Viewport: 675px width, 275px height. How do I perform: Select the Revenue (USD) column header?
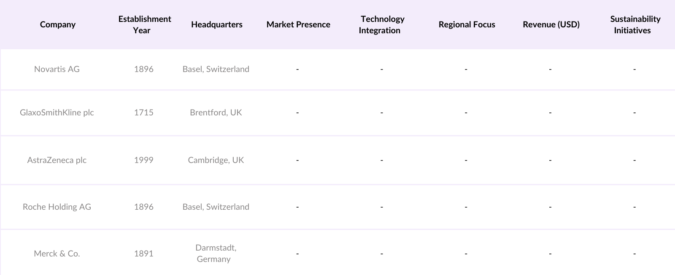click(551, 24)
